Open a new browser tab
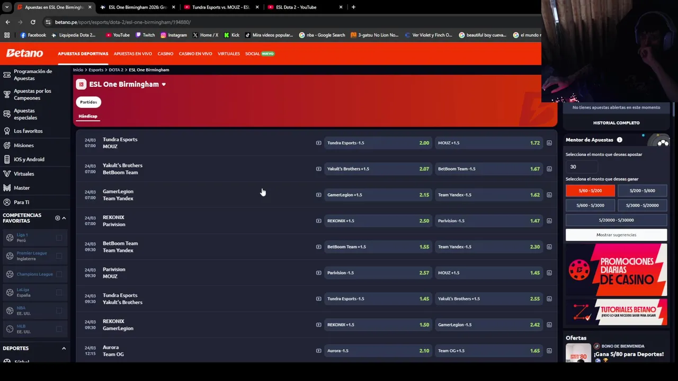Image resolution: width=678 pixels, height=381 pixels. coord(353,7)
